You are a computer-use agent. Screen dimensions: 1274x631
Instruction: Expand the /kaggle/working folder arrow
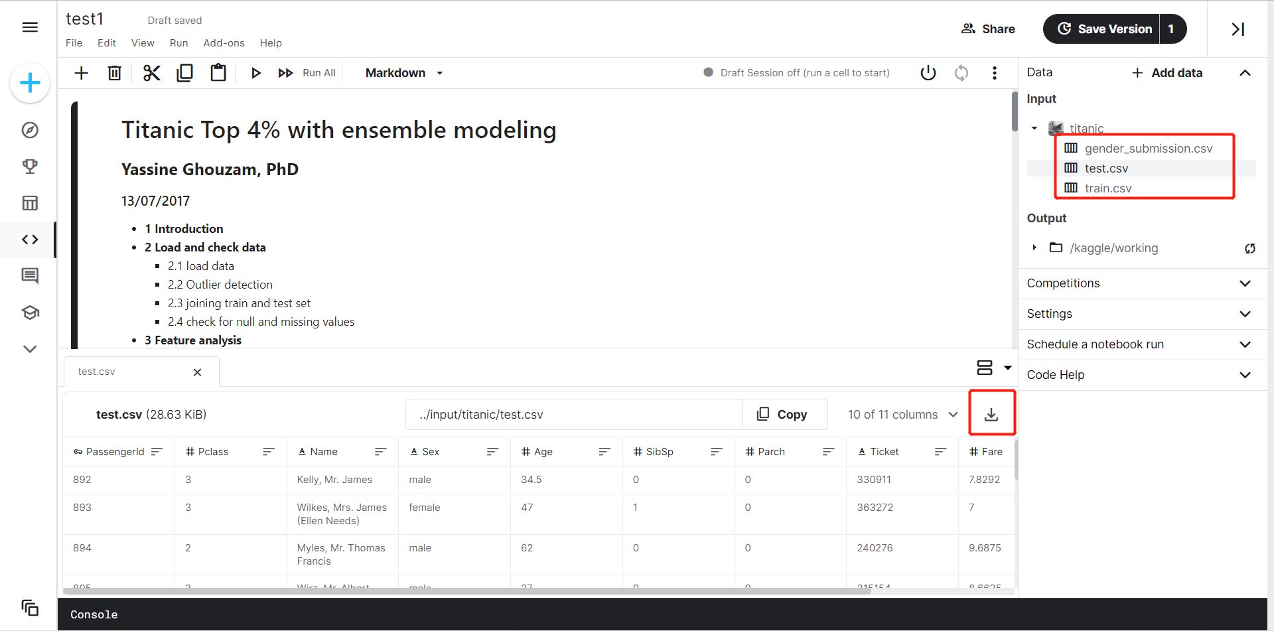pos(1034,247)
